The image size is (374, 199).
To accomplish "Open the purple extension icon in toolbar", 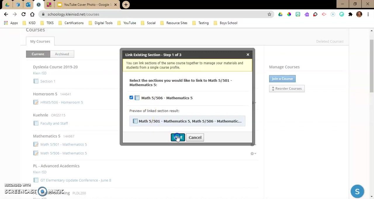I will [307, 14].
